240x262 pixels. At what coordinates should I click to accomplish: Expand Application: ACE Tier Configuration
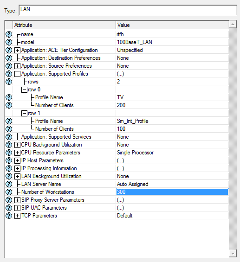click(x=17, y=50)
